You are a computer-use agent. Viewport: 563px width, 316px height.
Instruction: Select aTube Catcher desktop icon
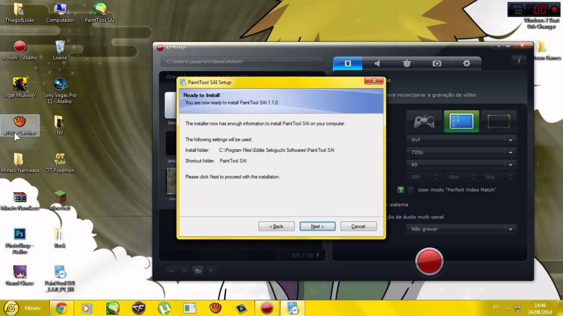coord(19,126)
